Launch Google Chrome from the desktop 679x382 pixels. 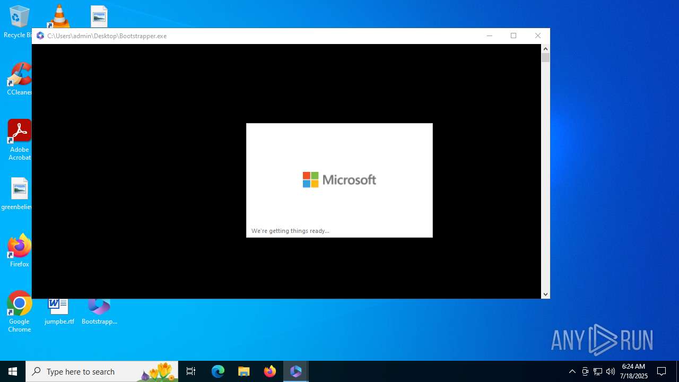pos(19,312)
